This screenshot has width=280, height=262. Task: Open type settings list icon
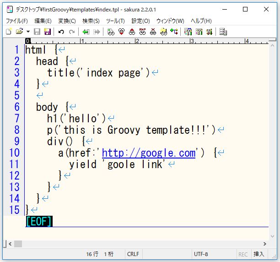[x=188, y=32]
